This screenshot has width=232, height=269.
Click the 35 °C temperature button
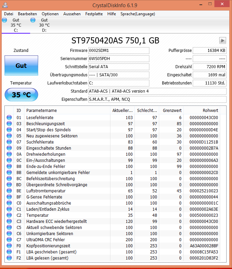21,95
